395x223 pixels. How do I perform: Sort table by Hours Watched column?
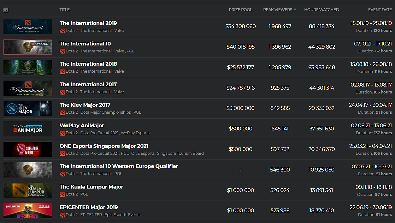point(321,10)
